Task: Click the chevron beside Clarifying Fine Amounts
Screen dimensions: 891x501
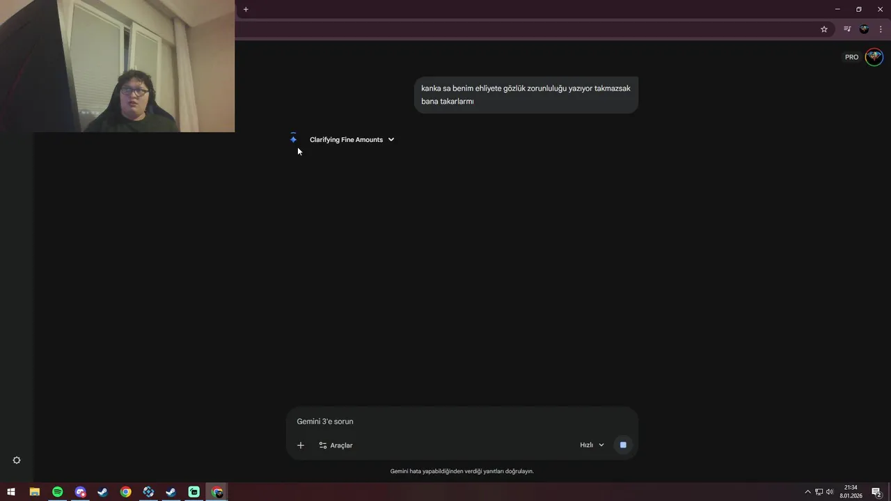Action: [391, 140]
